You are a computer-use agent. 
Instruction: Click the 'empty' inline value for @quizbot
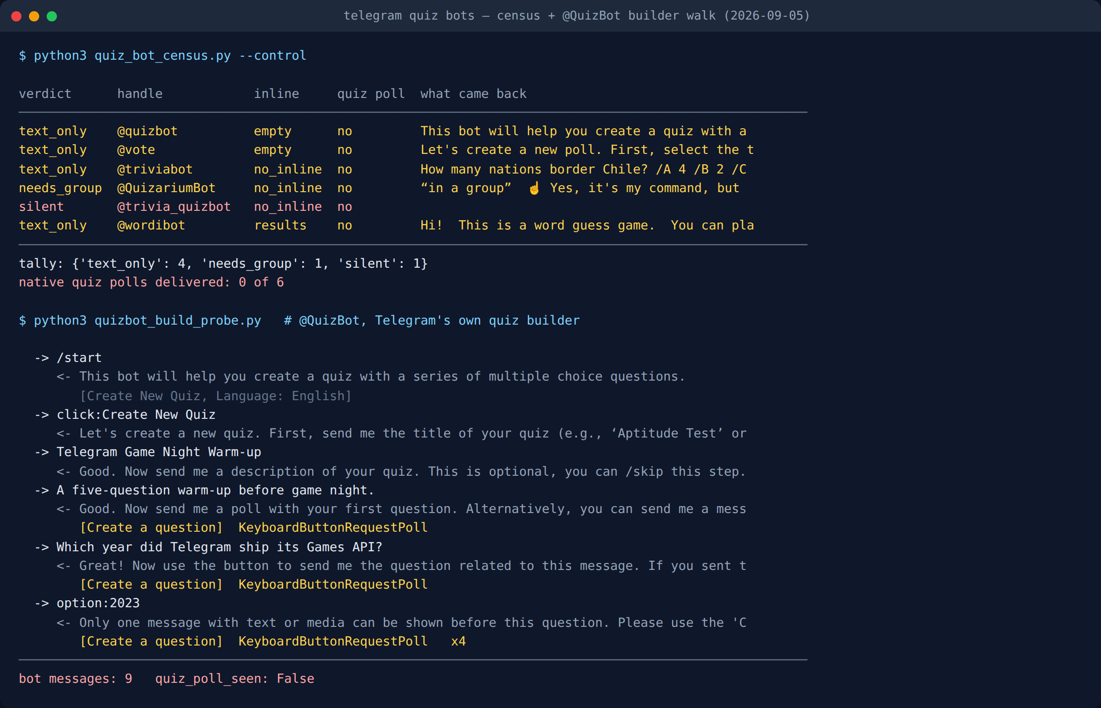coord(273,132)
